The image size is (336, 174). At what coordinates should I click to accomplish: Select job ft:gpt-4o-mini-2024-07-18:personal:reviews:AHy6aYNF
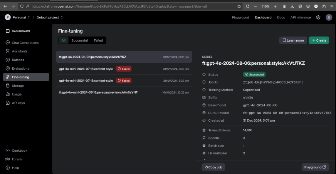(124, 92)
